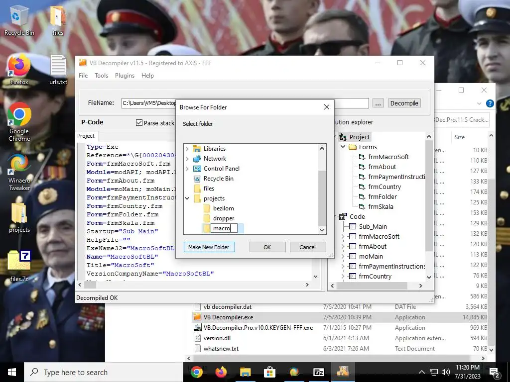
Task: Click frmMacroSoft form icon in Forms tree
Action: (362, 157)
